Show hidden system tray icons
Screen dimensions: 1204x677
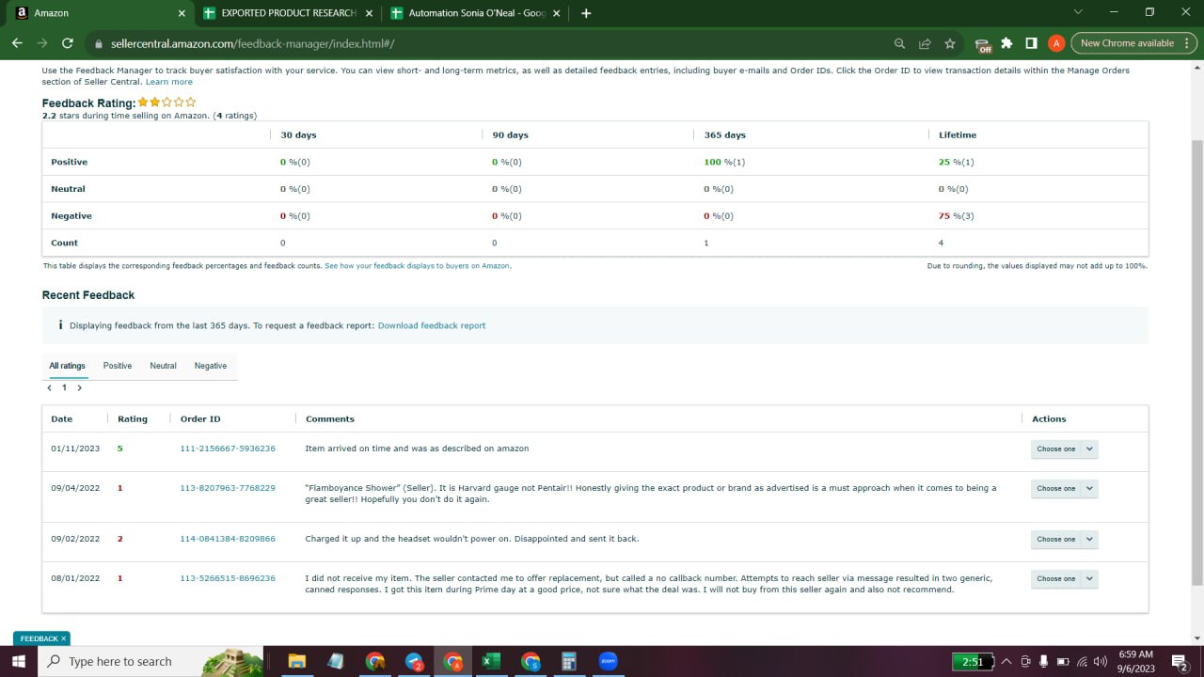click(1006, 661)
